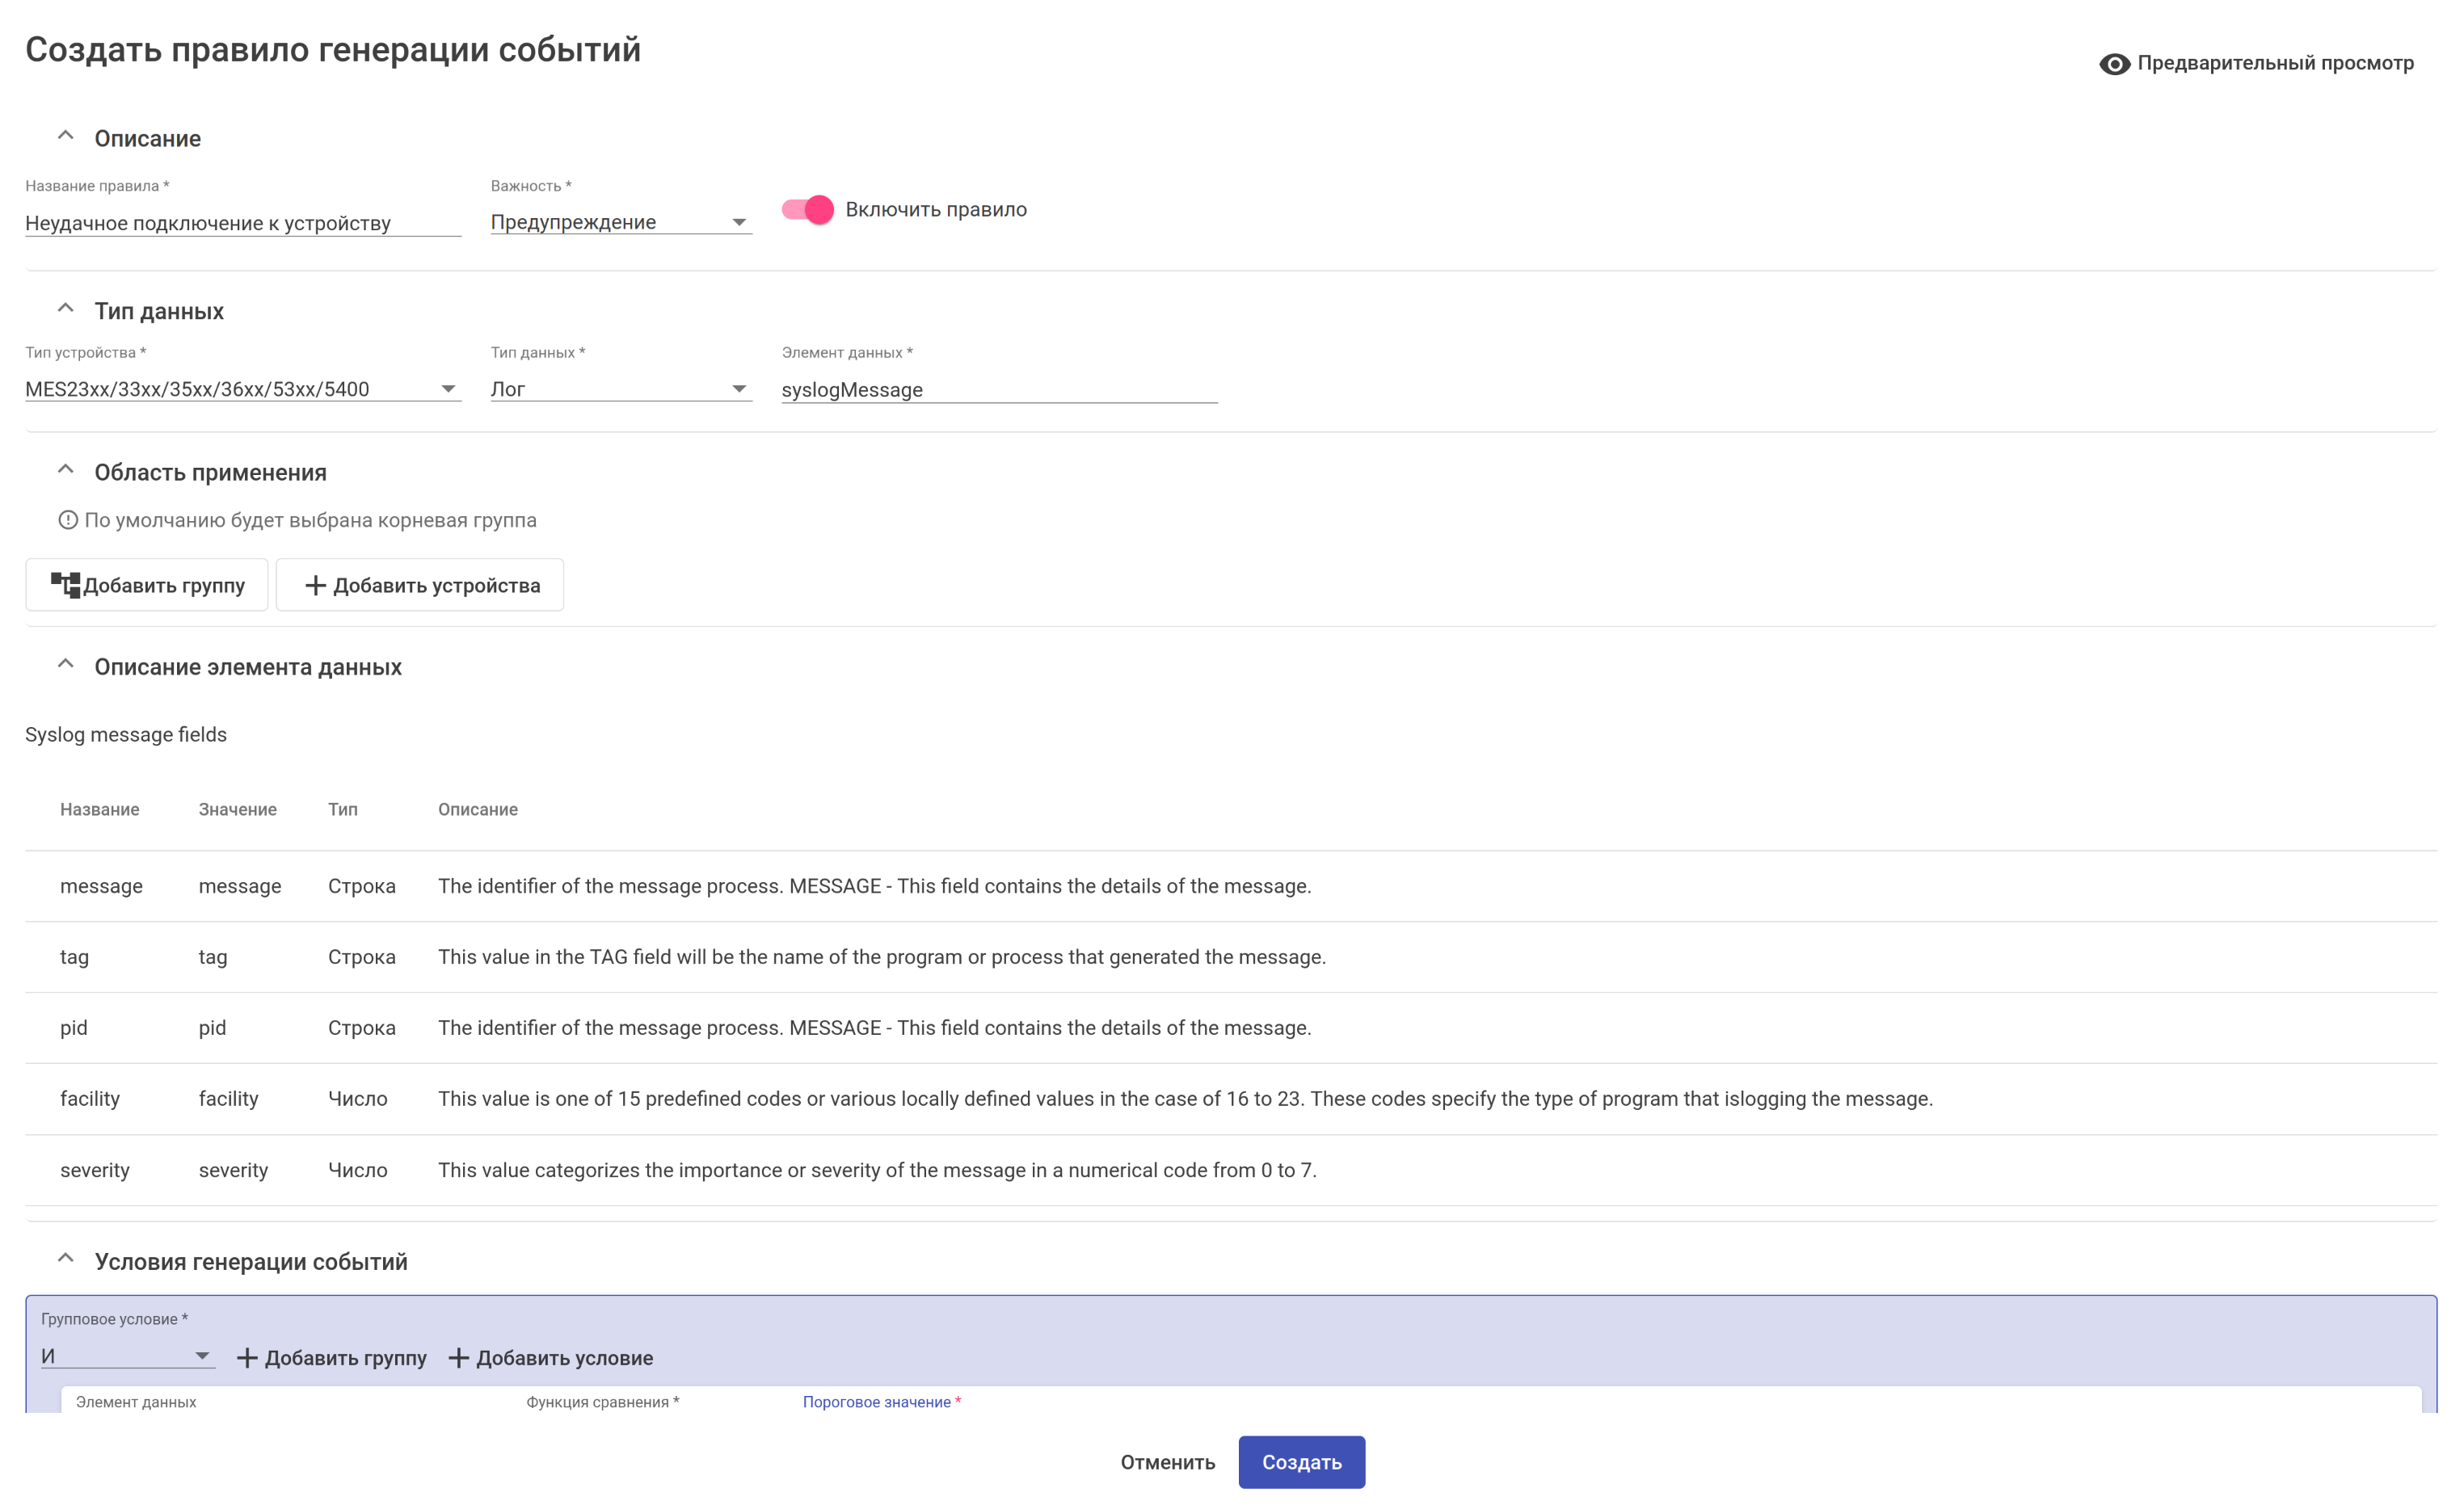Click the info icon near default group hint
Viewport: 2464px width, 1505px height.
click(68, 521)
